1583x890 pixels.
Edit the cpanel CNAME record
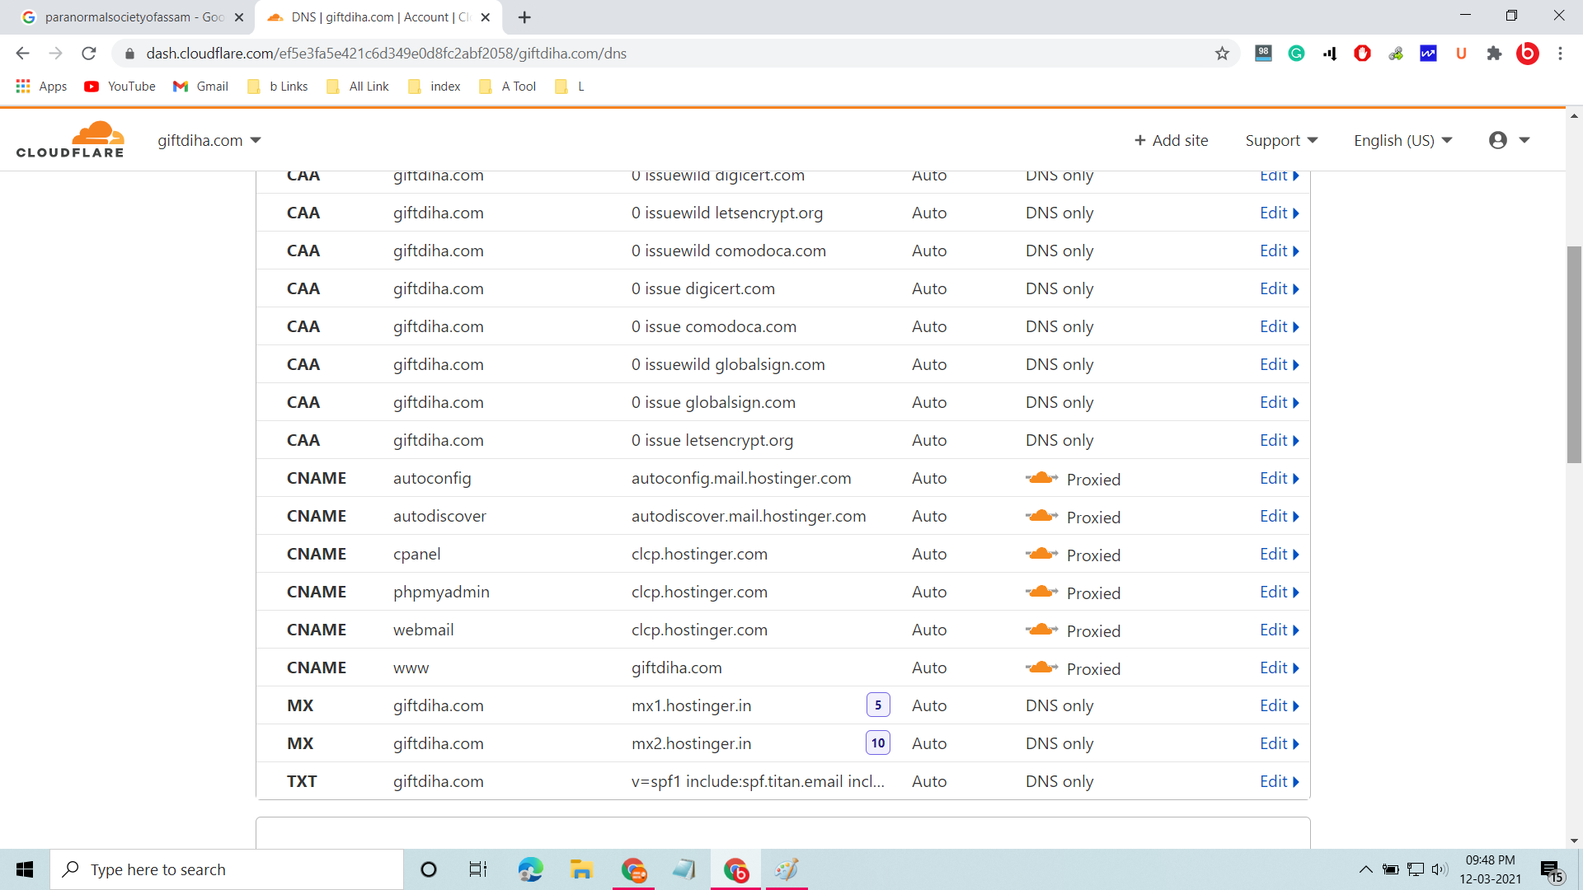[1279, 554]
